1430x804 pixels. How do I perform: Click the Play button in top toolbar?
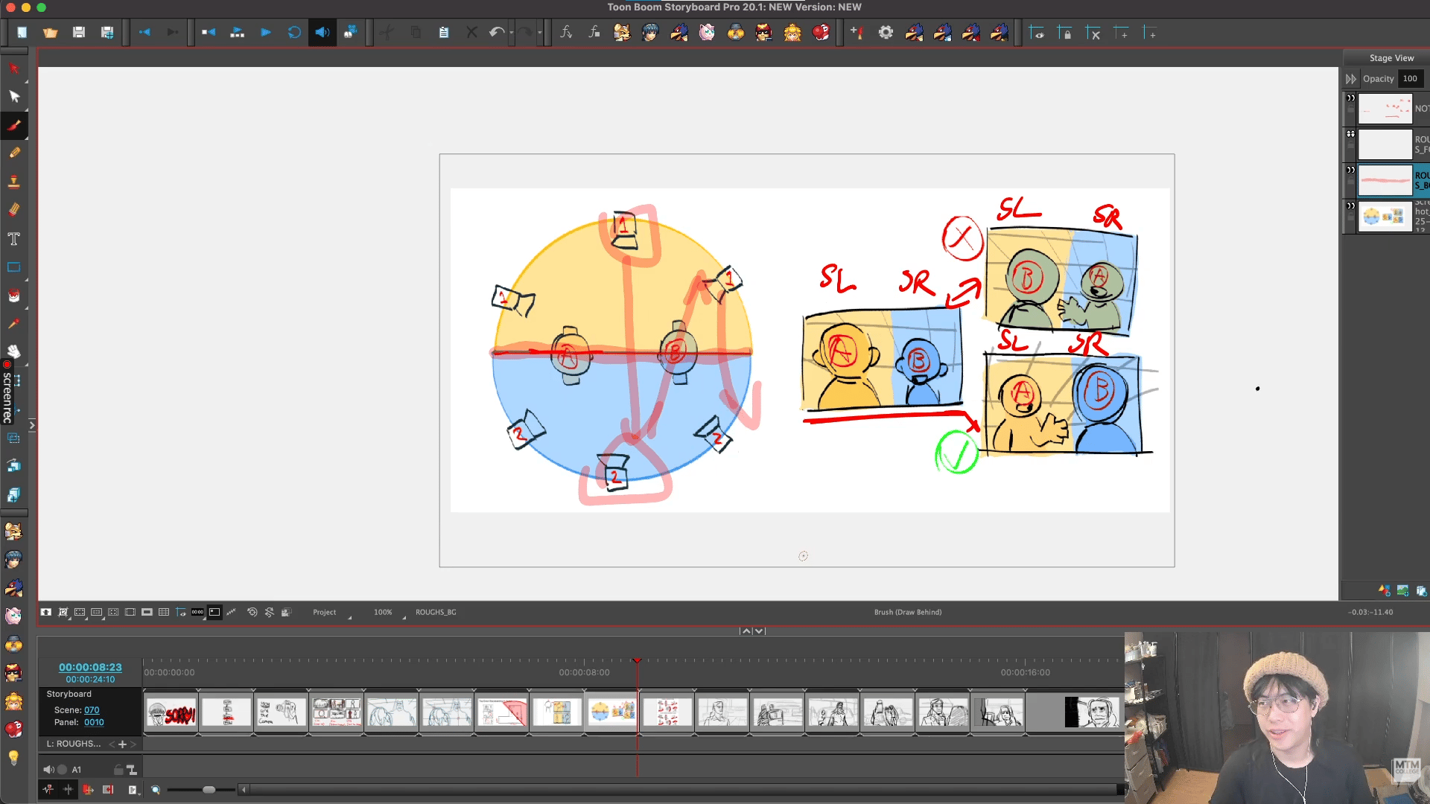tap(265, 33)
